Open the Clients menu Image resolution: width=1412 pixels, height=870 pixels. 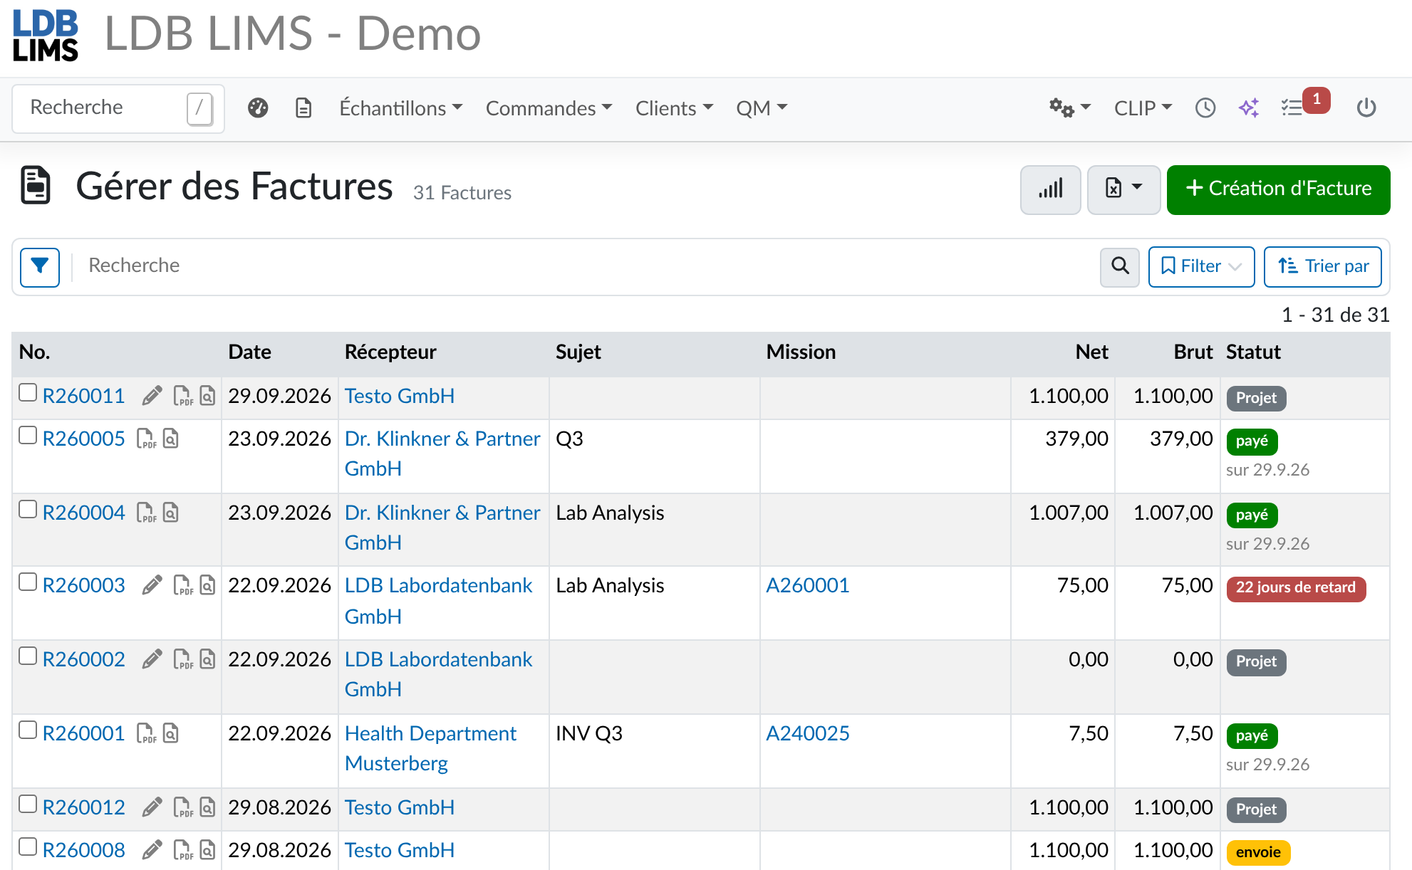click(675, 108)
